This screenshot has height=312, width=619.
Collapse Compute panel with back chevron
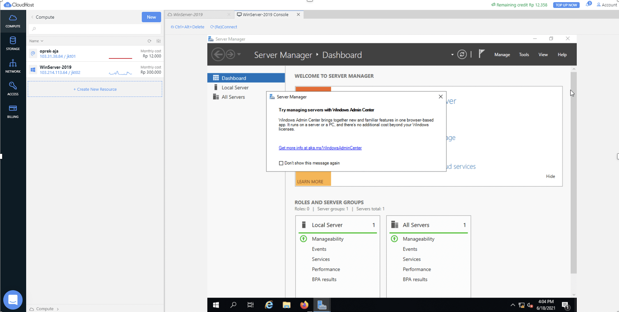tap(32, 17)
